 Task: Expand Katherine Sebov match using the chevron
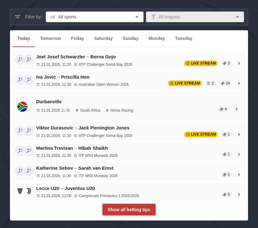pyautogui.click(x=239, y=175)
